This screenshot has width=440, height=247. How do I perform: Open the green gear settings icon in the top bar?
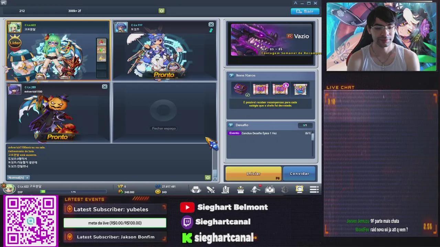coord(161,11)
